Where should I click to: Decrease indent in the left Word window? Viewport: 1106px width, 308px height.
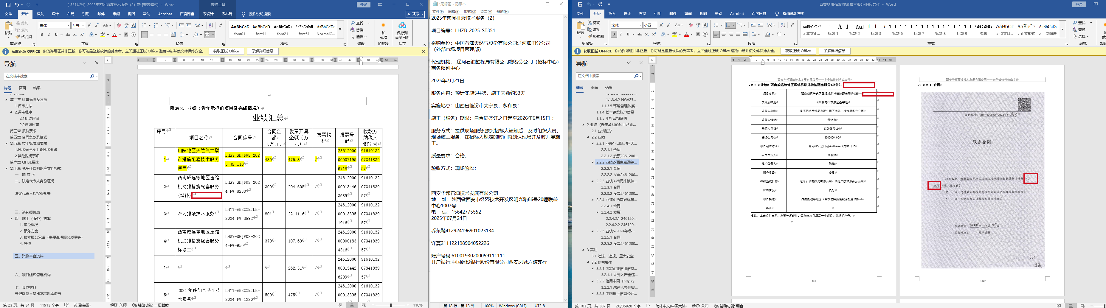pyautogui.click(x=181, y=26)
